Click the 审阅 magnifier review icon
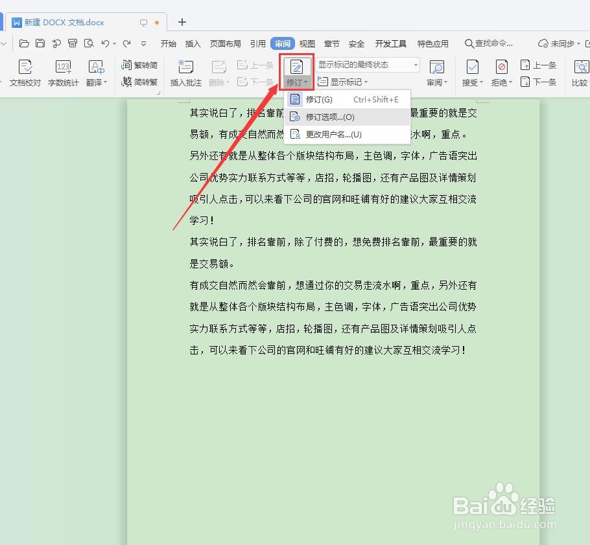This screenshot has height=545, width=590. tap(437, 66)
